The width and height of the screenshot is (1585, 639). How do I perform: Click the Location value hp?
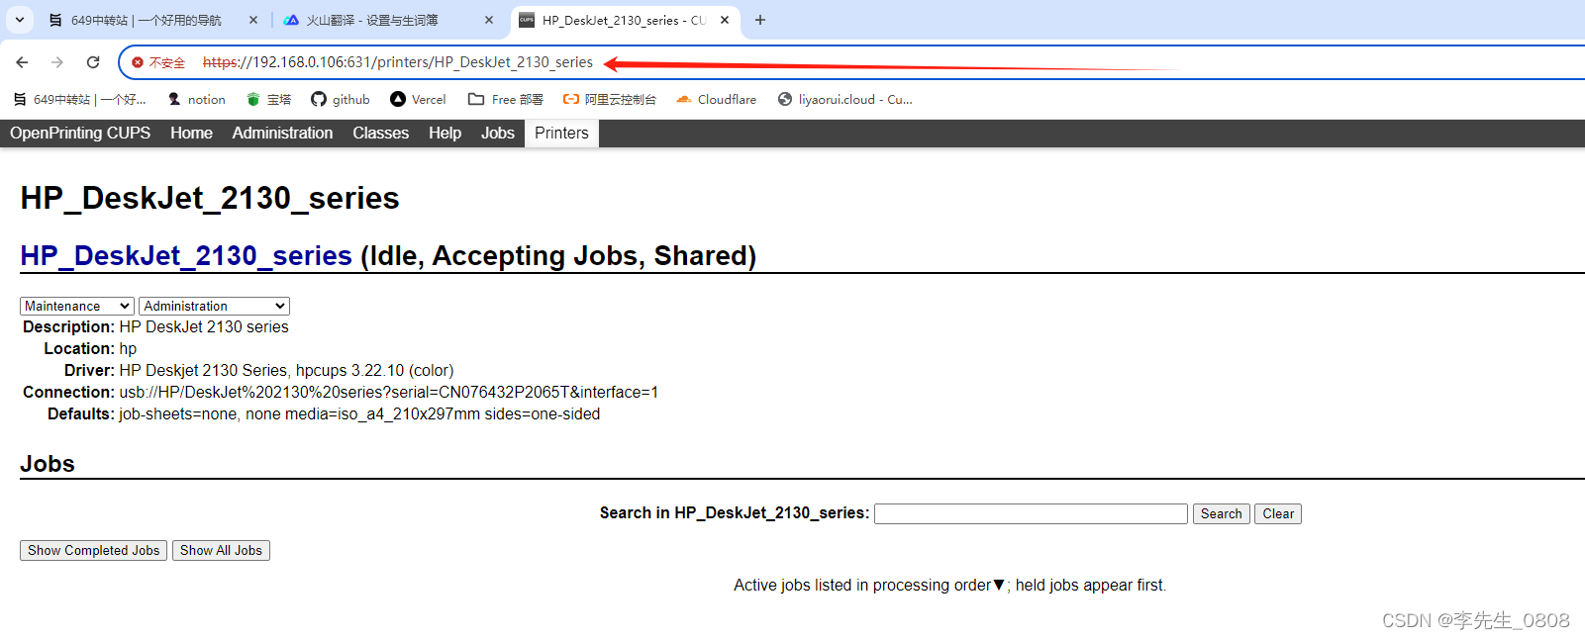pos(128,349)
